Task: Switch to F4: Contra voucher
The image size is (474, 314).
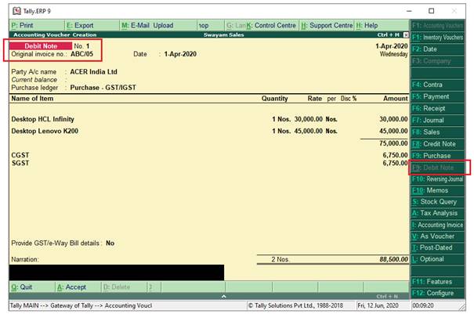Action: [x=438, y=85]
